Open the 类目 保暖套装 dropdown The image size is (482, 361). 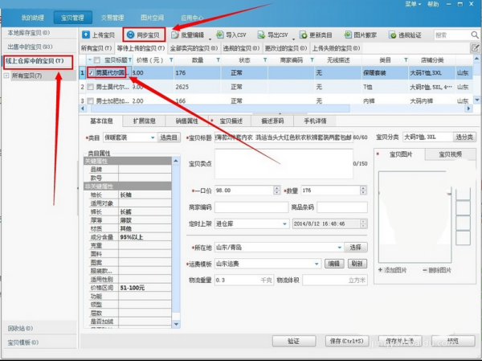click(x=153, y=137)
